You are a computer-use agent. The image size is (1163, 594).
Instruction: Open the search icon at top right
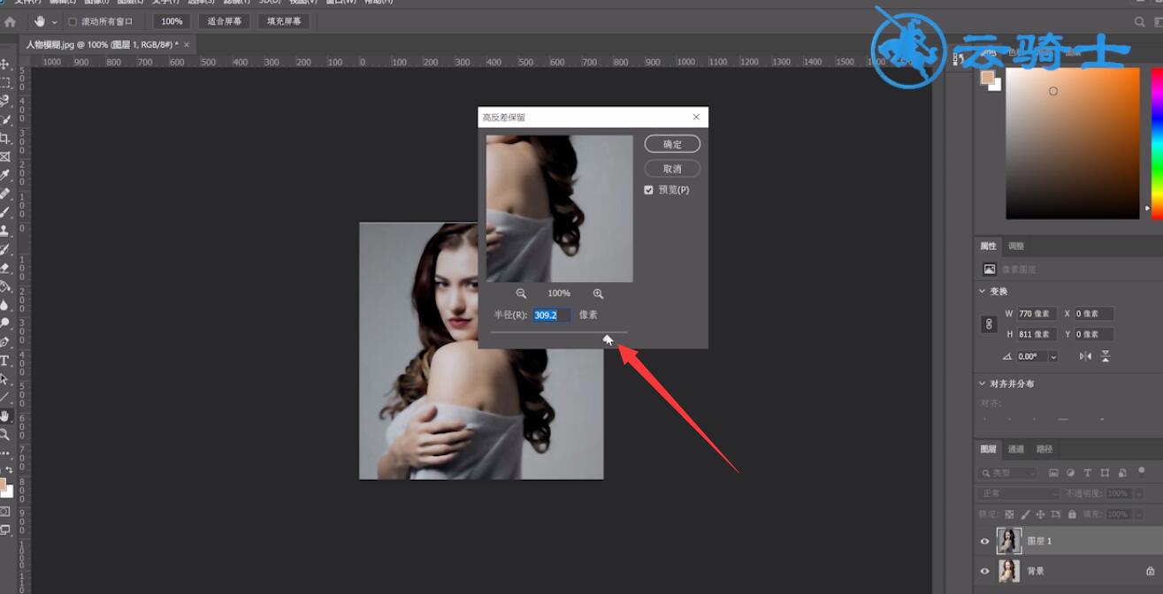point(1140,22)
